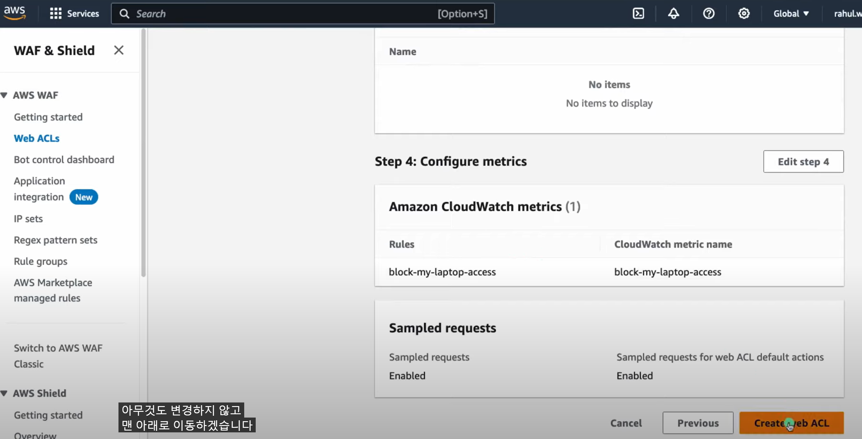Open AWS Marketplace managed rules
This screenshot has height=439, width=862.
(x=53, y=290)
